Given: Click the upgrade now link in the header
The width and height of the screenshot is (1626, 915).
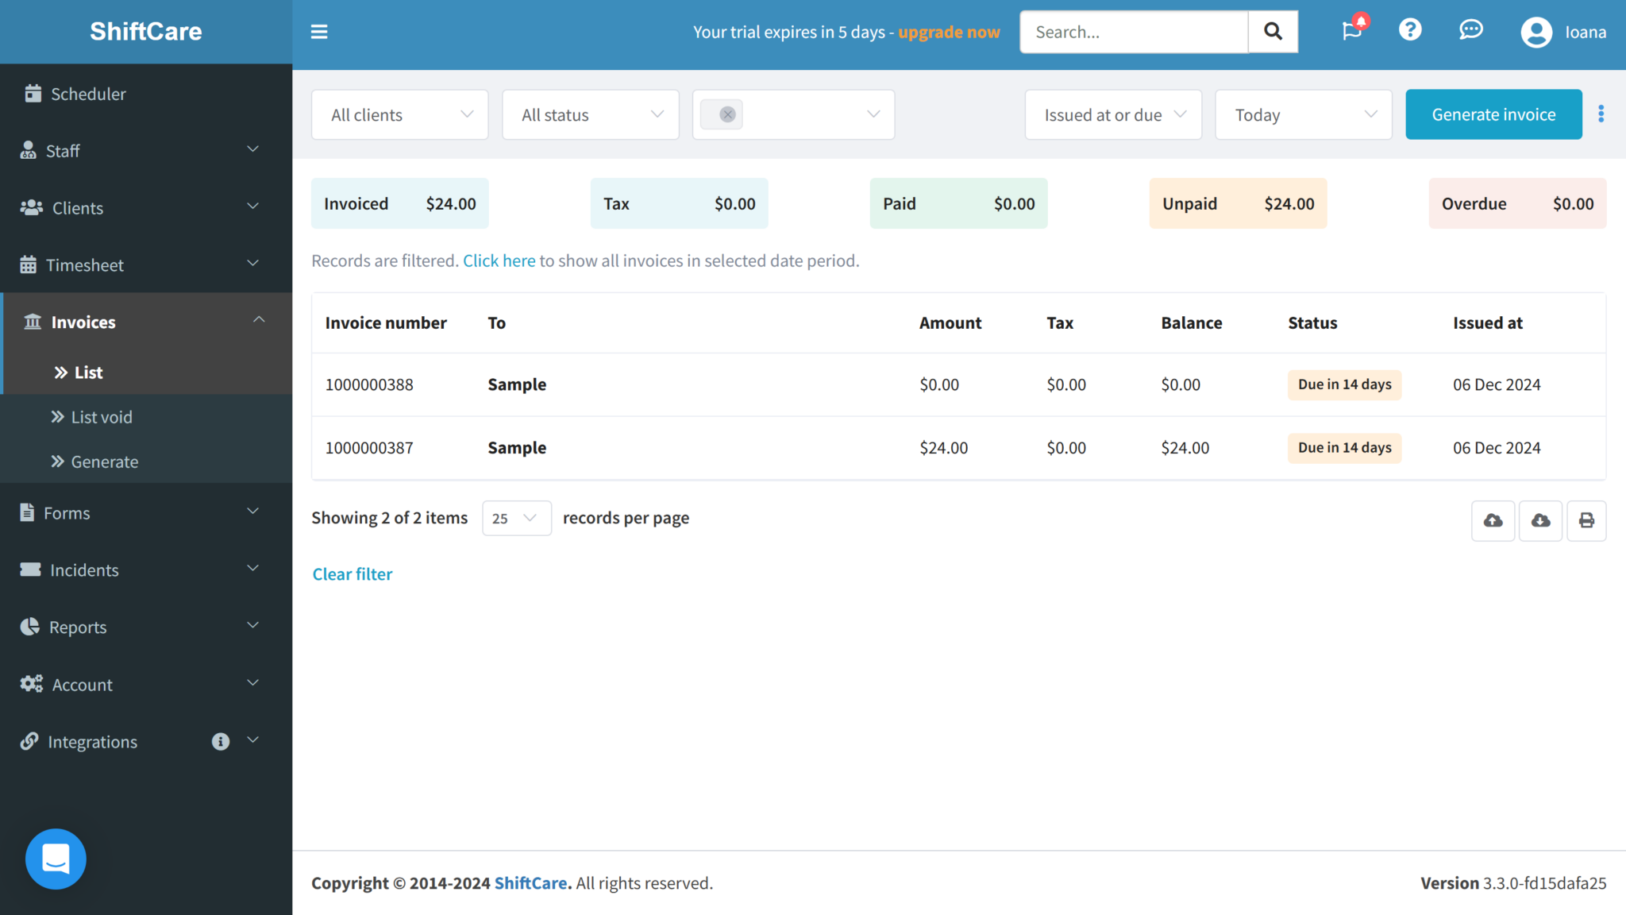Looking at the screenshot, I should (x=949, y=32).
